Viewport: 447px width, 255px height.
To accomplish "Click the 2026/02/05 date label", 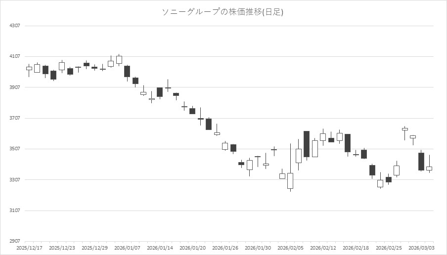I will (x=290, y=247).
